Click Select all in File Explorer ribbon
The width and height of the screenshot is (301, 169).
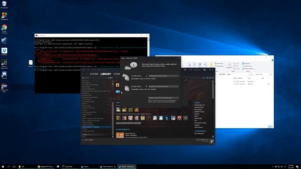tap(246, 63)
